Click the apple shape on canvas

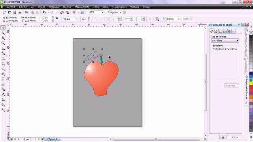tap(101, 79)
